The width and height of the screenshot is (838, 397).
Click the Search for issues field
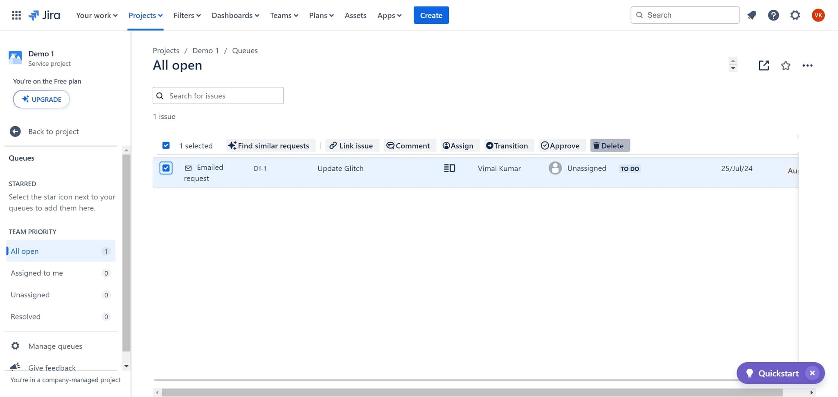(x=224, y=96)
